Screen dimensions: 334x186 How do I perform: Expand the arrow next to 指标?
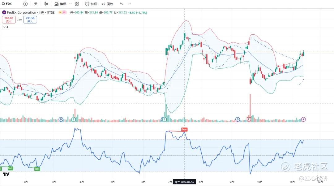pyautogui.click(x=71, y=4)
